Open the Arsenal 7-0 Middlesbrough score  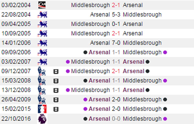click(x=116, y=43)
